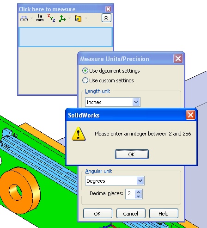Open dropdown arrow beside coordinate system icon

pyautogui.click(x=70, y=18)
